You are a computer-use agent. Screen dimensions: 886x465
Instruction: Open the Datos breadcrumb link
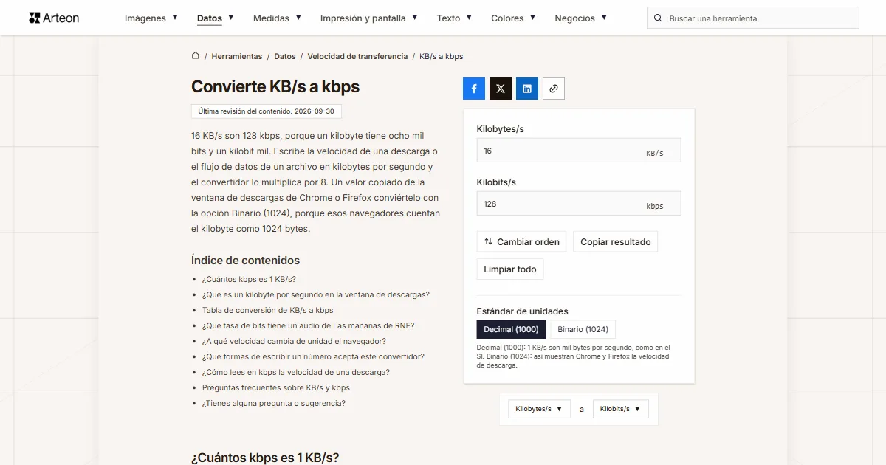(x=285, y=56)
